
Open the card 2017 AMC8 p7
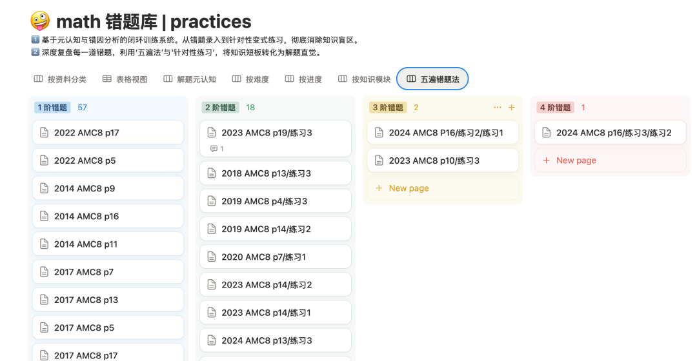pos(108,272)
